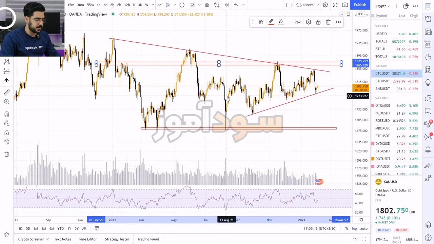Change background fill color bucket
Image resolution: width=434 pixels, height=244 pixels.
pyautogui.click(x=281, y=22)
